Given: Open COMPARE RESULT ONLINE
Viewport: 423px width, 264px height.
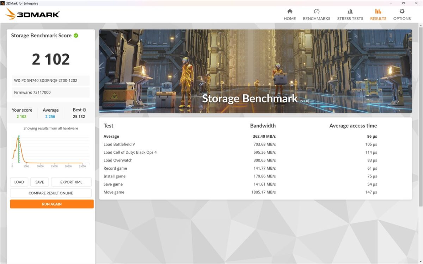Looking at the screenshot, I should (51, 193).
